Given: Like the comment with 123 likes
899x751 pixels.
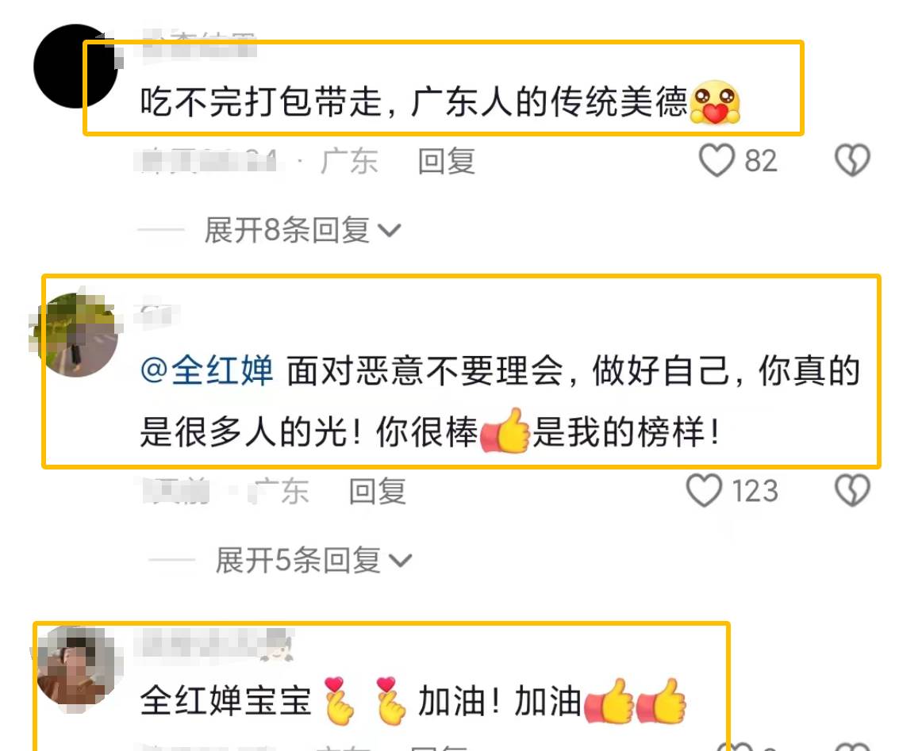Looking at the screenshot, I should click(x=704, y=491).
